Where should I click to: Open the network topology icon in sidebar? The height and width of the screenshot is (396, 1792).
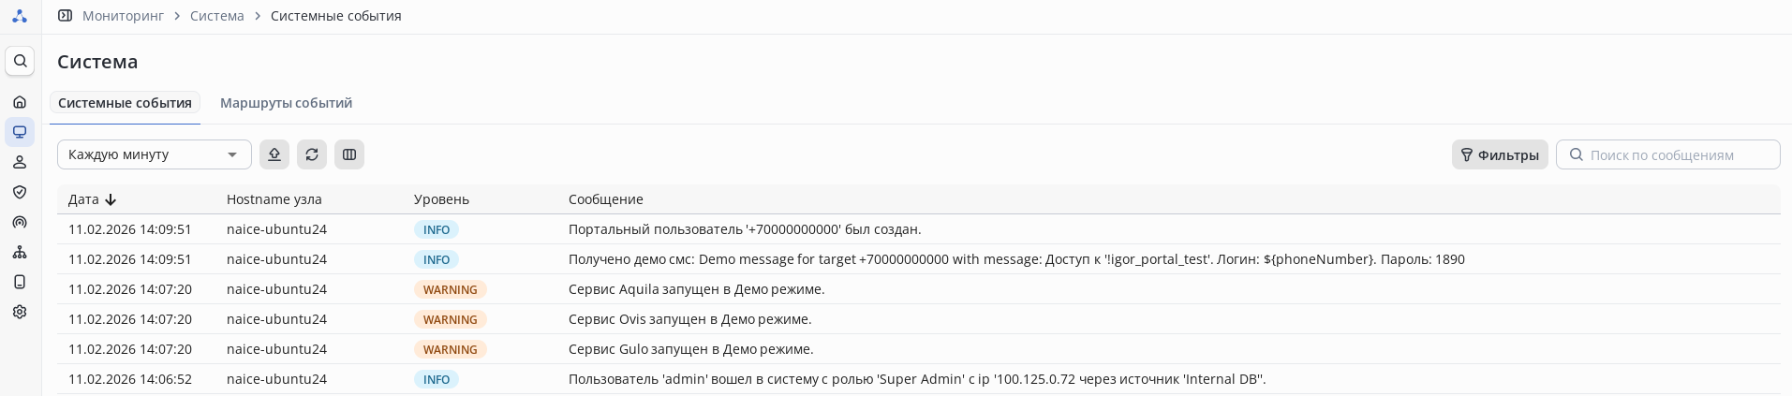(x=20, y=252)
